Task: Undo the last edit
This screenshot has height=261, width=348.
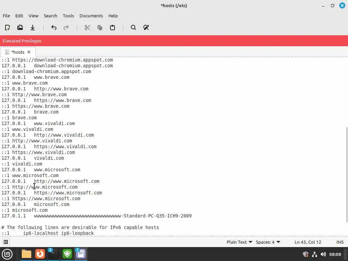Action: 54,28
